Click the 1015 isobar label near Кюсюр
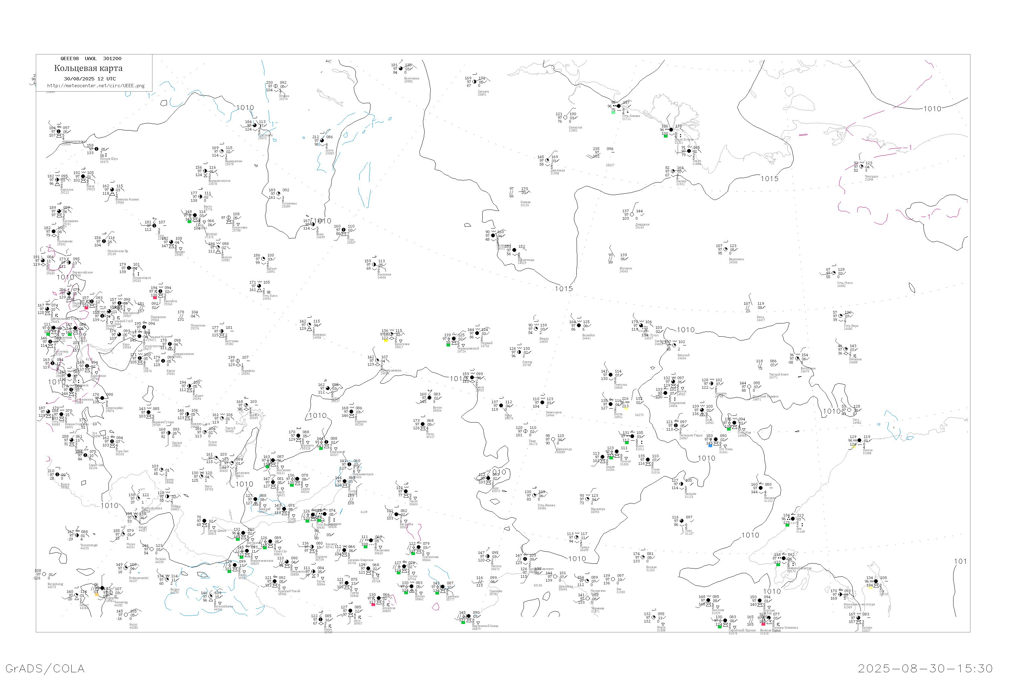The height and width of the screenshot is (676, 1014). 770,178
